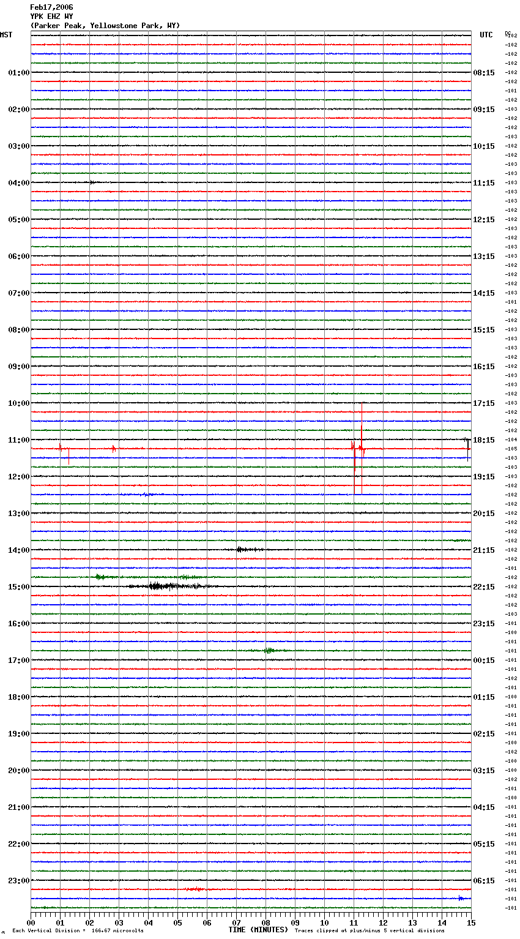Click the Traces clipped at plus/minus 5 note
The height and width of the screenshot is (939, 520).
(370, 931)
